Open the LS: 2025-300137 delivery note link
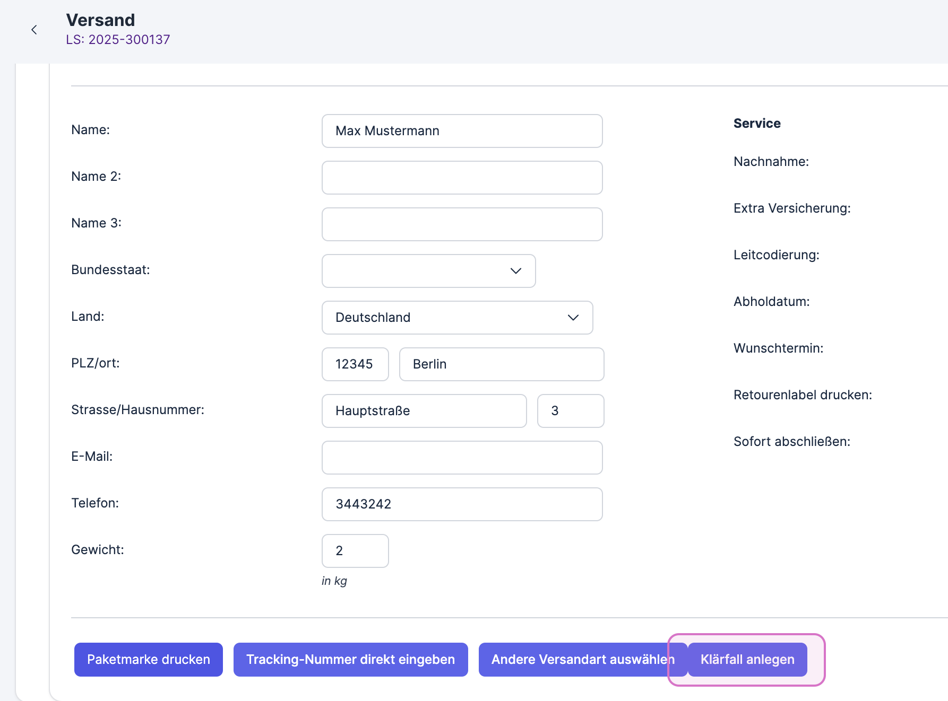Viewport: 948px width, 701px height. tap(118, 40)
